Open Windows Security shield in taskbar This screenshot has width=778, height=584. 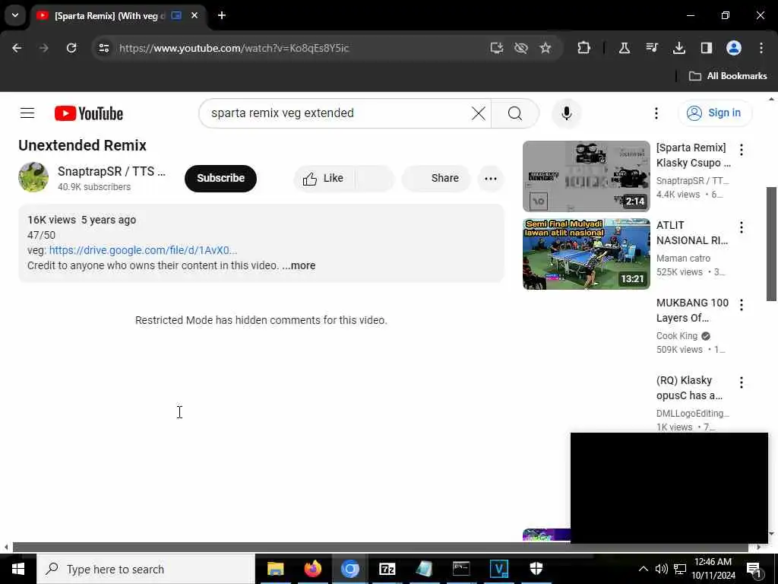tap(536, 569)
